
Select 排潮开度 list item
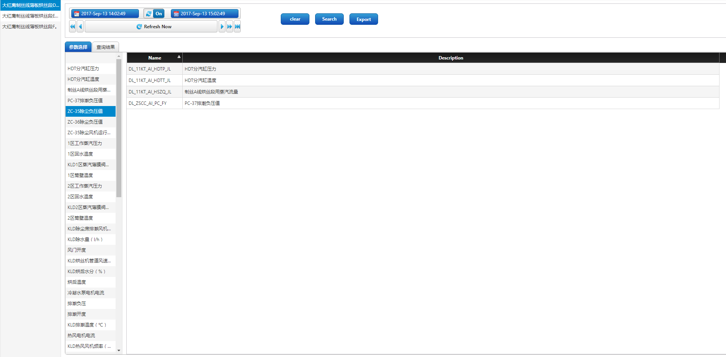click(90, 314)
